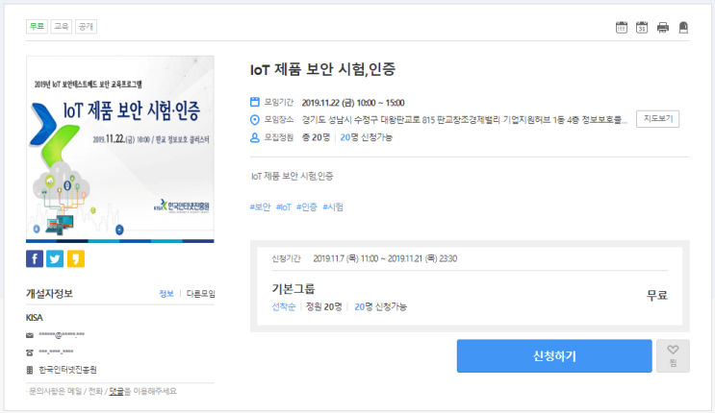Click the person icon beside 모집정원
This screenshot has height=413, width=715.
tap(255, 137)
